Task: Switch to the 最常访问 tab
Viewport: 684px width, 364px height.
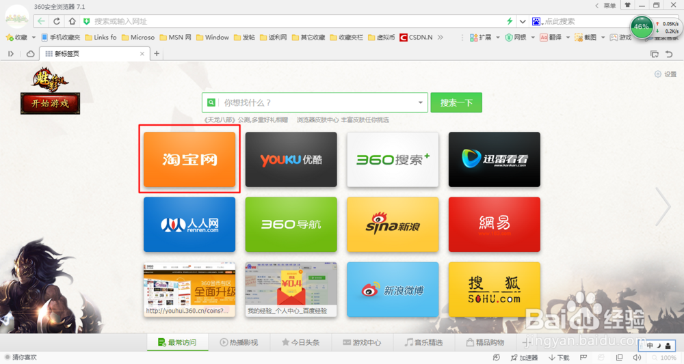Action: click(178, 343)
